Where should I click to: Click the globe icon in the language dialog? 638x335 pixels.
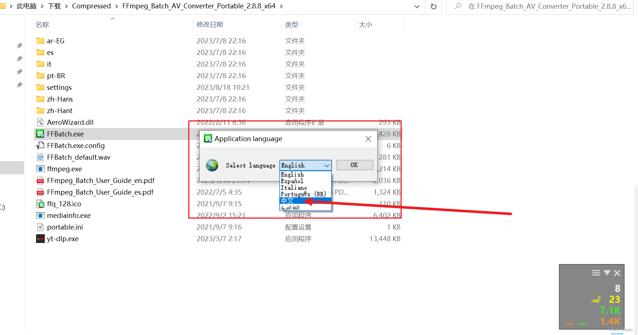pos(212,165)
